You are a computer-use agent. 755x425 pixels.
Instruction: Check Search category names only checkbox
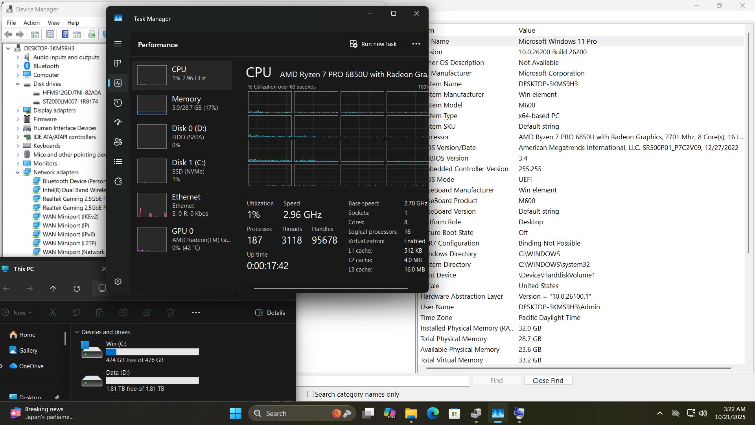[x=310, y=394]
